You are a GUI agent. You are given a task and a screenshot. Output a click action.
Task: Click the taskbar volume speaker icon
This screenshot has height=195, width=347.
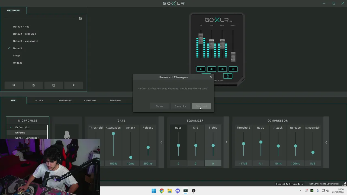point(328,191)
